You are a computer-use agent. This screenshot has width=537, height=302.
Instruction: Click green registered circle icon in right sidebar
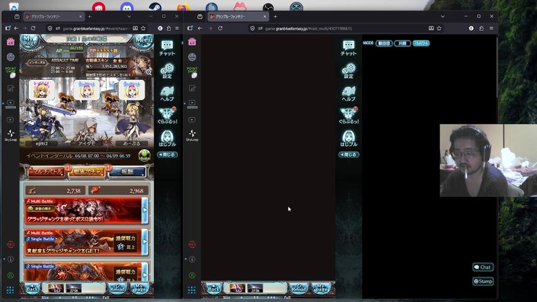(x=192, y=276)
